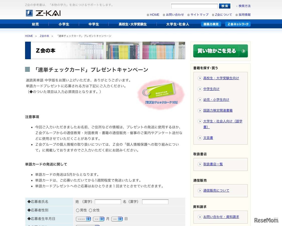Click the arrow icon beside 文芸書

pos(200,138)
